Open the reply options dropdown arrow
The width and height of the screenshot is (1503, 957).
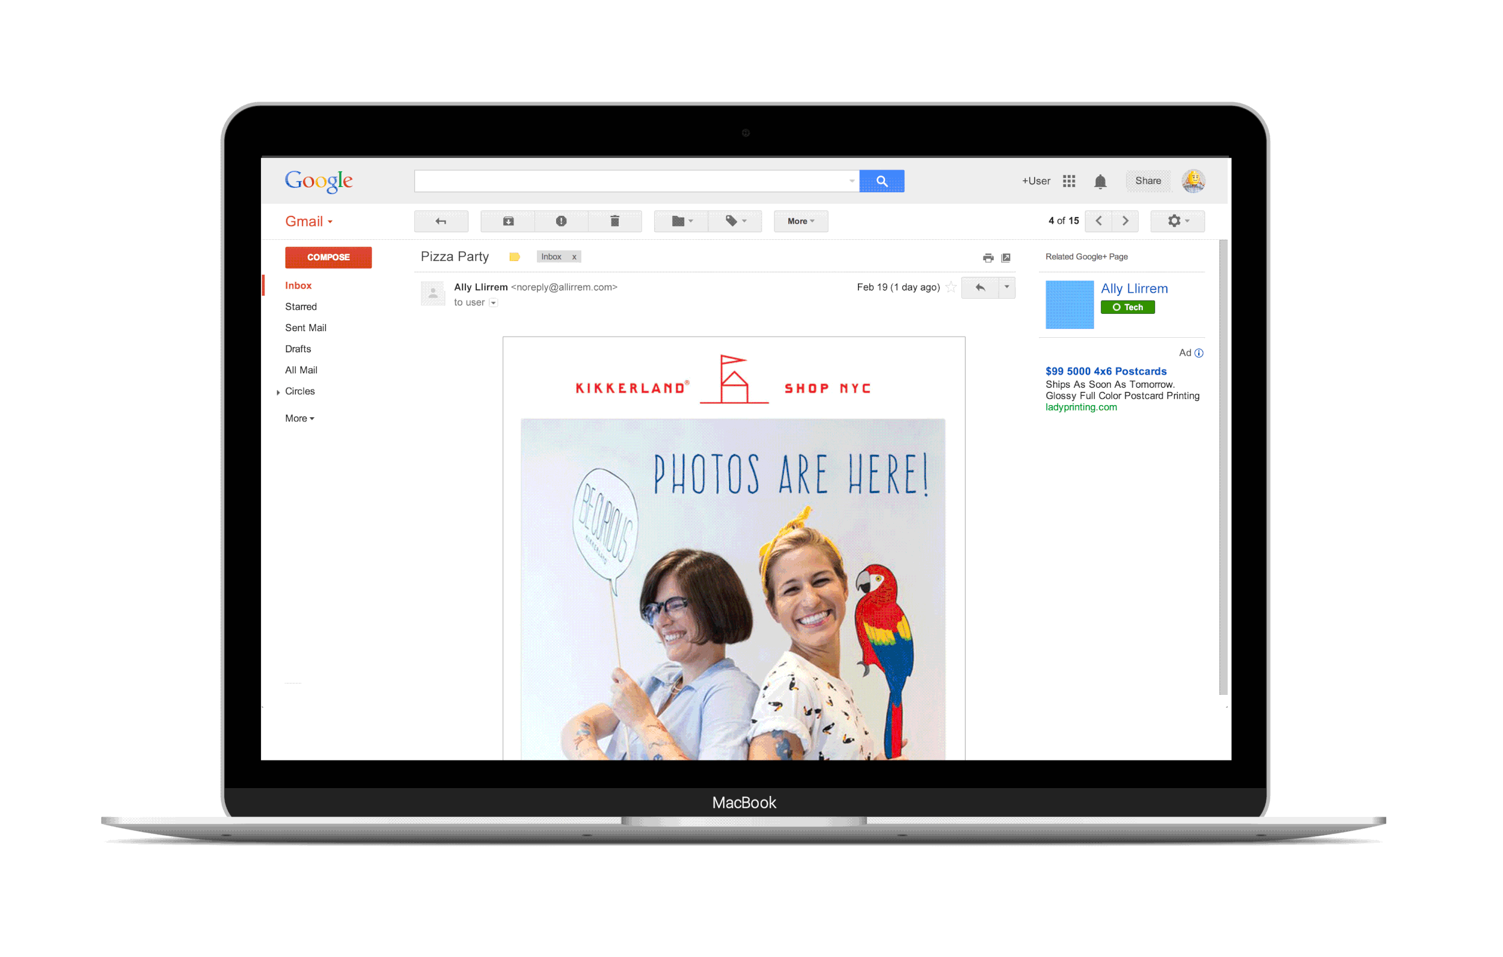pyautogui.click(x=1007, y=287)
